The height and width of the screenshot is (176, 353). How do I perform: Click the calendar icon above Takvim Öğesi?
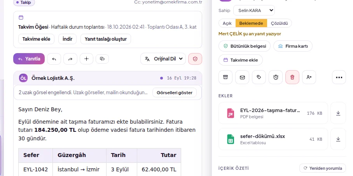[x=21, y=17]
